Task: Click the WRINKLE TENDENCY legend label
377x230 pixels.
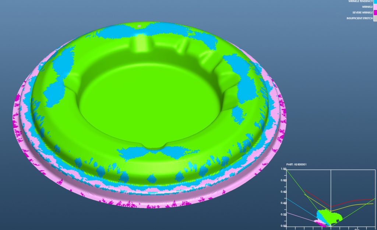Action: pos(360,1)
